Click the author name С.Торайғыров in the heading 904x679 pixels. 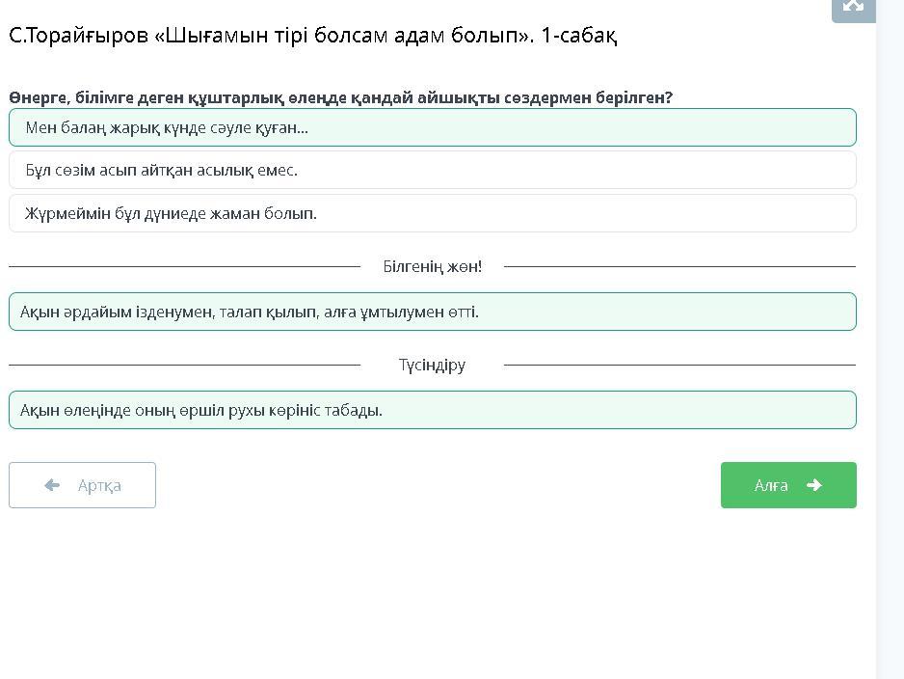[78, 36]
